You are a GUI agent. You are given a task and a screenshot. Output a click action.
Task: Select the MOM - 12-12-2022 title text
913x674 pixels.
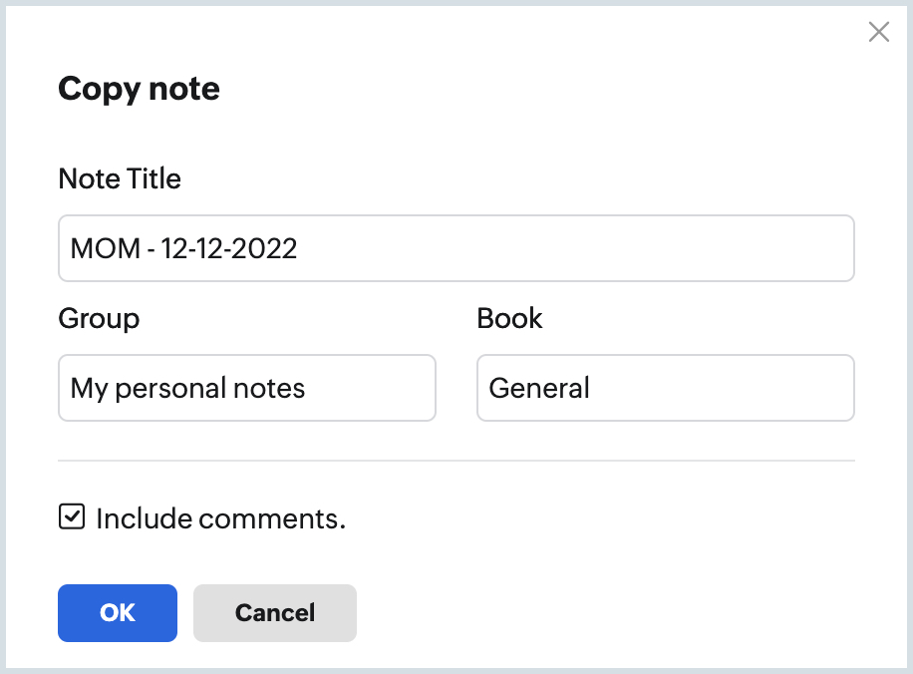[x=182, y=248]
